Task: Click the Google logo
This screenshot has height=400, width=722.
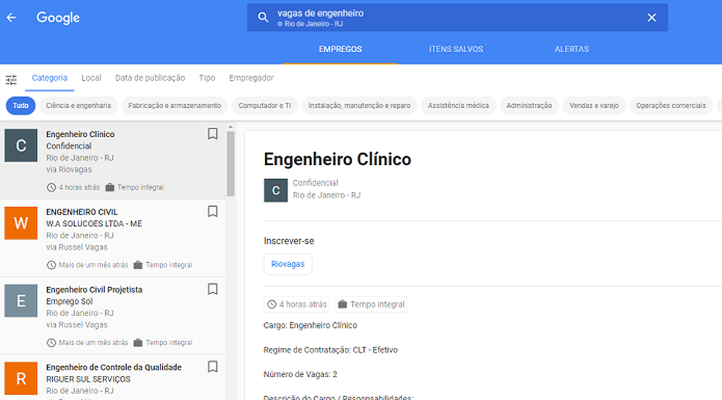Action: click(58, 18)
